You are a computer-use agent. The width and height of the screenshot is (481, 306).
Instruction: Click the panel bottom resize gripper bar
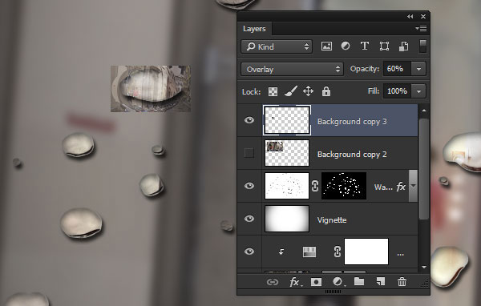[333, 292]
